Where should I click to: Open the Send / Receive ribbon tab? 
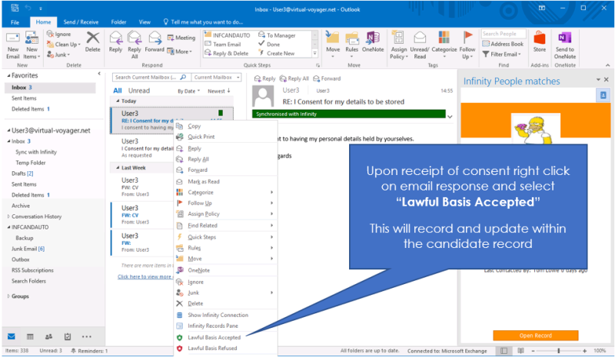[x=81, y=22]
